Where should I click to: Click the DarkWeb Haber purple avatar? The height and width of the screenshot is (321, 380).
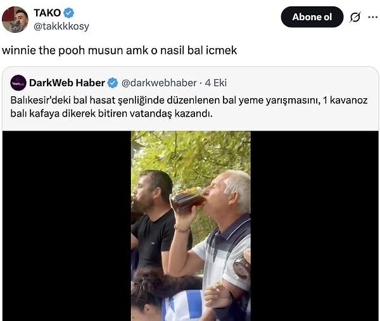pyautogui.click(x=18, y=83)
